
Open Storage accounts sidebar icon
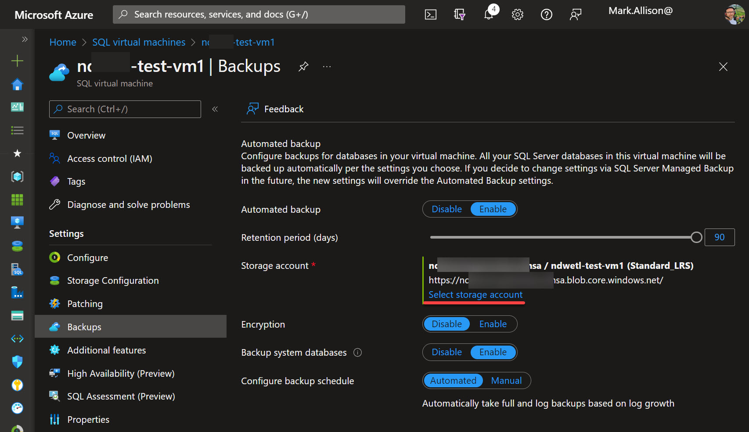(17, 315)
